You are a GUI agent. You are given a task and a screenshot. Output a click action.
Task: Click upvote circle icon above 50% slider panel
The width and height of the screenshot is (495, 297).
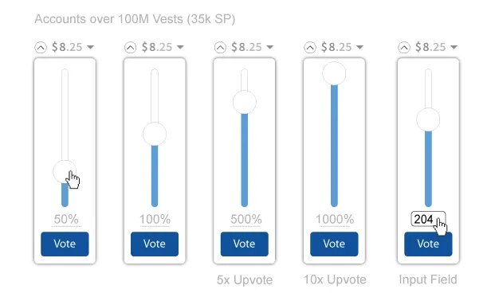point(41,48)
